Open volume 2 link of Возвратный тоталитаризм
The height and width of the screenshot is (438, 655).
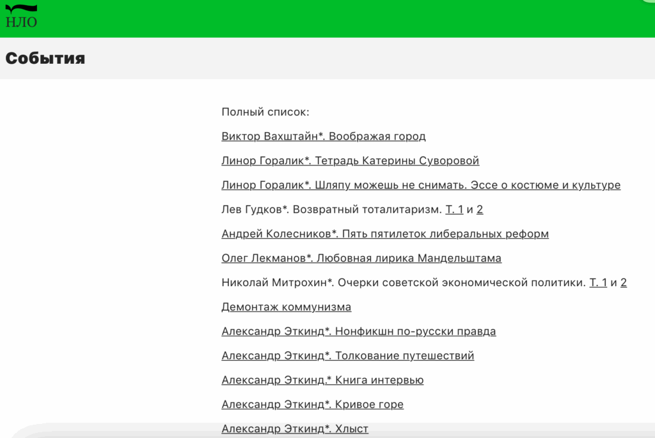coord(480,209)
